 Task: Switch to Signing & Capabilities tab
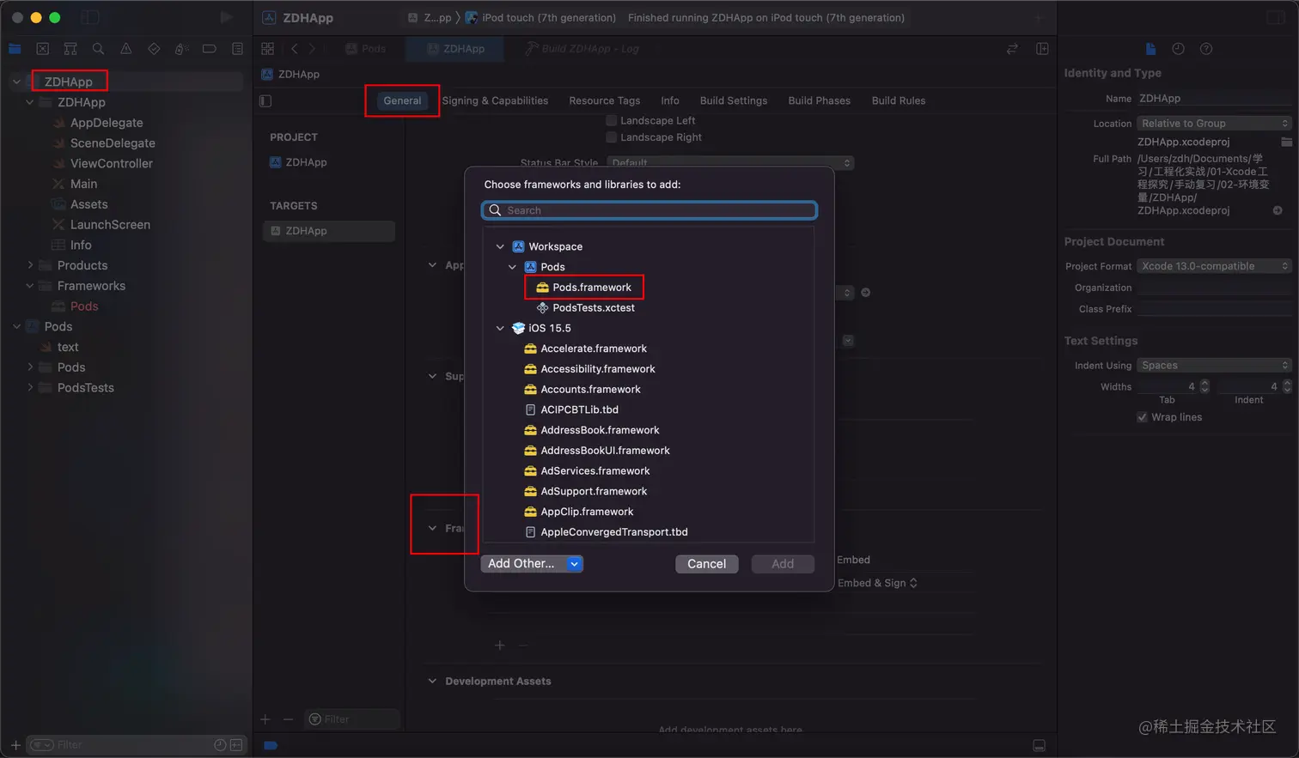495,100
